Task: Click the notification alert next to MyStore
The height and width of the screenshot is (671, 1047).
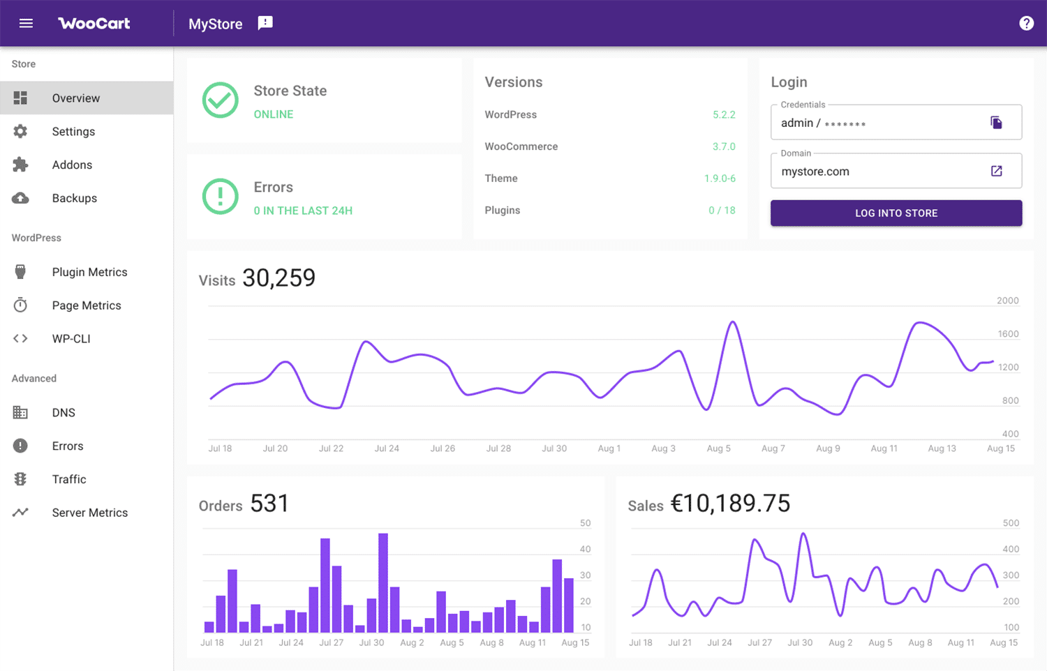Action: (x=265, y=22)
